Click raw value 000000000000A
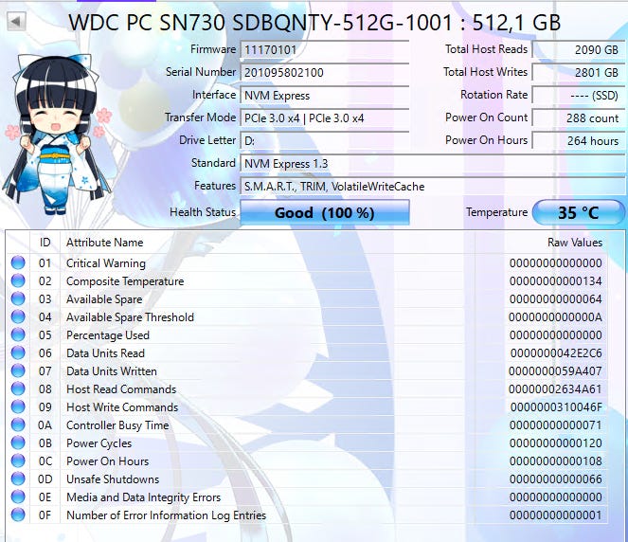The width and height of the screenshot is (628, 542). pos(555,317)
